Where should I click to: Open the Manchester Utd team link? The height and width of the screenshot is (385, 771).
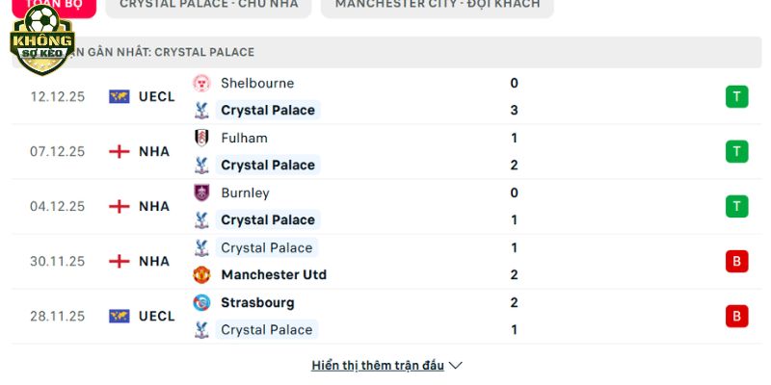[x=274, y=274]
